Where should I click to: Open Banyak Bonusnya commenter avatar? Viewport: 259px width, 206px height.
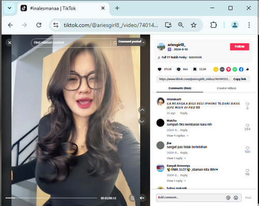click(160, 168)
